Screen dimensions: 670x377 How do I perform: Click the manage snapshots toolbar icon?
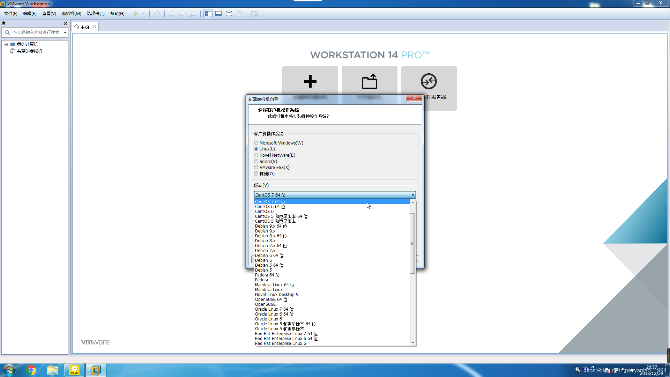coord(193,14)
